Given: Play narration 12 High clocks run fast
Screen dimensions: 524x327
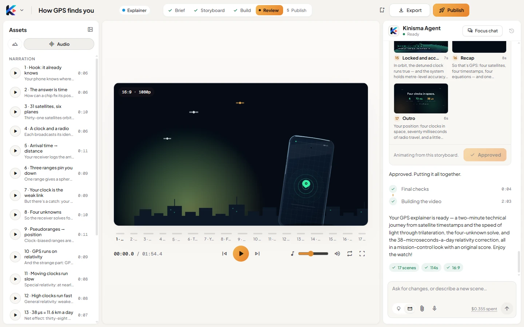Looking at the screenshot, I should tap(15, 298).
